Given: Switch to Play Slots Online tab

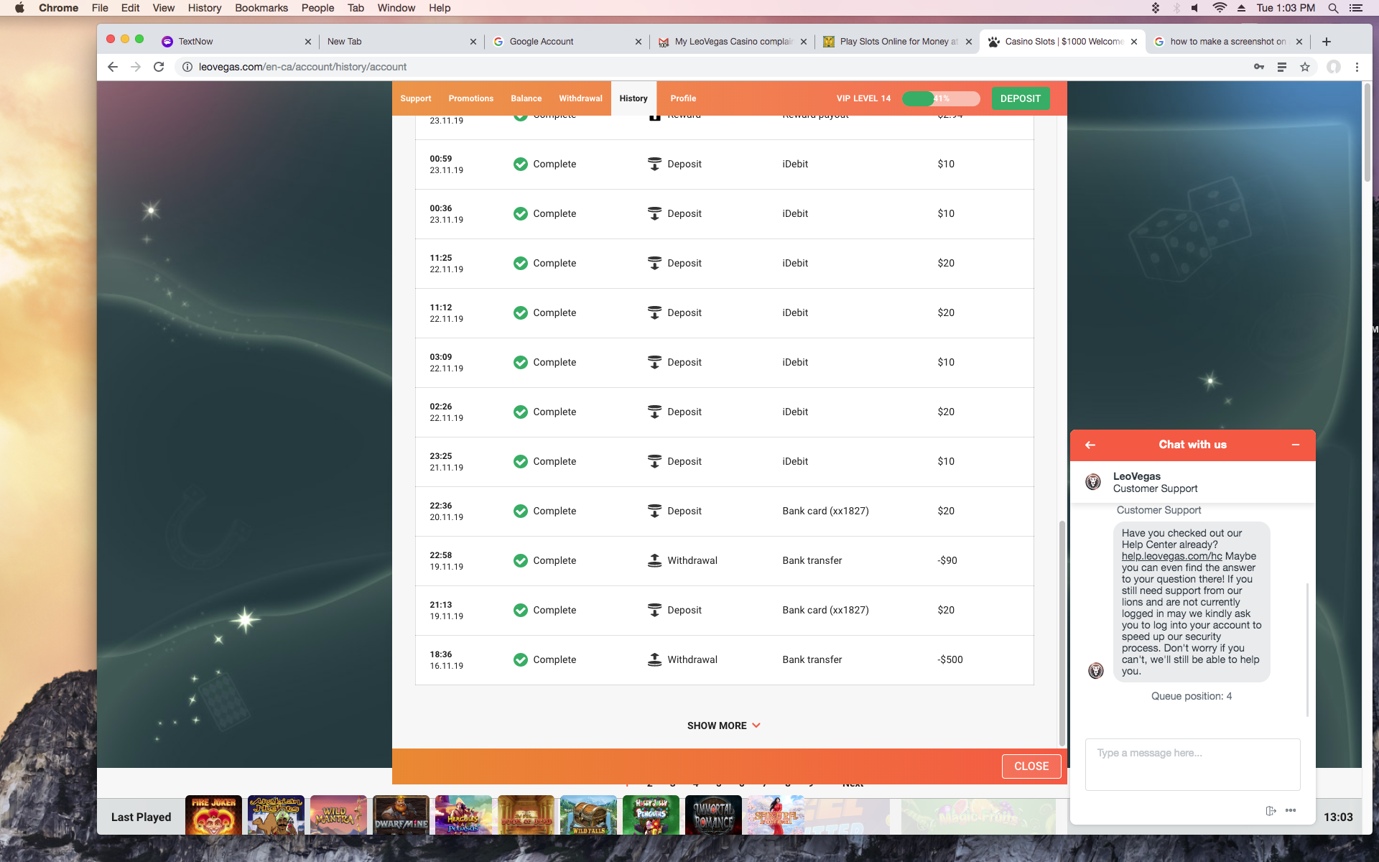Looking at the screenshot, I should click(898, 42).
